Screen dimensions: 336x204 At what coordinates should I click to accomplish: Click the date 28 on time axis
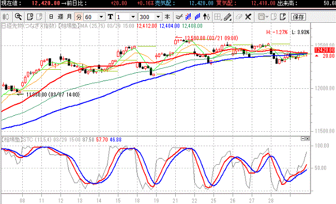pos(271,200)
